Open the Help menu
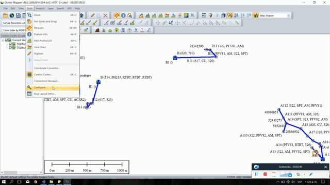This screenshot has height=185, width=330. [77, 8]
